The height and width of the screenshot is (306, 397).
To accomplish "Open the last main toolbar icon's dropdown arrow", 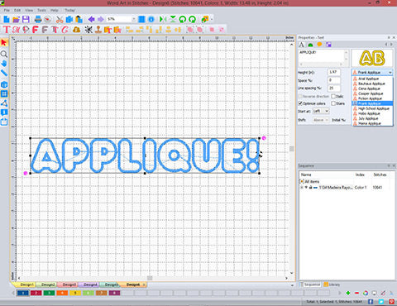I will pos(212,19).
